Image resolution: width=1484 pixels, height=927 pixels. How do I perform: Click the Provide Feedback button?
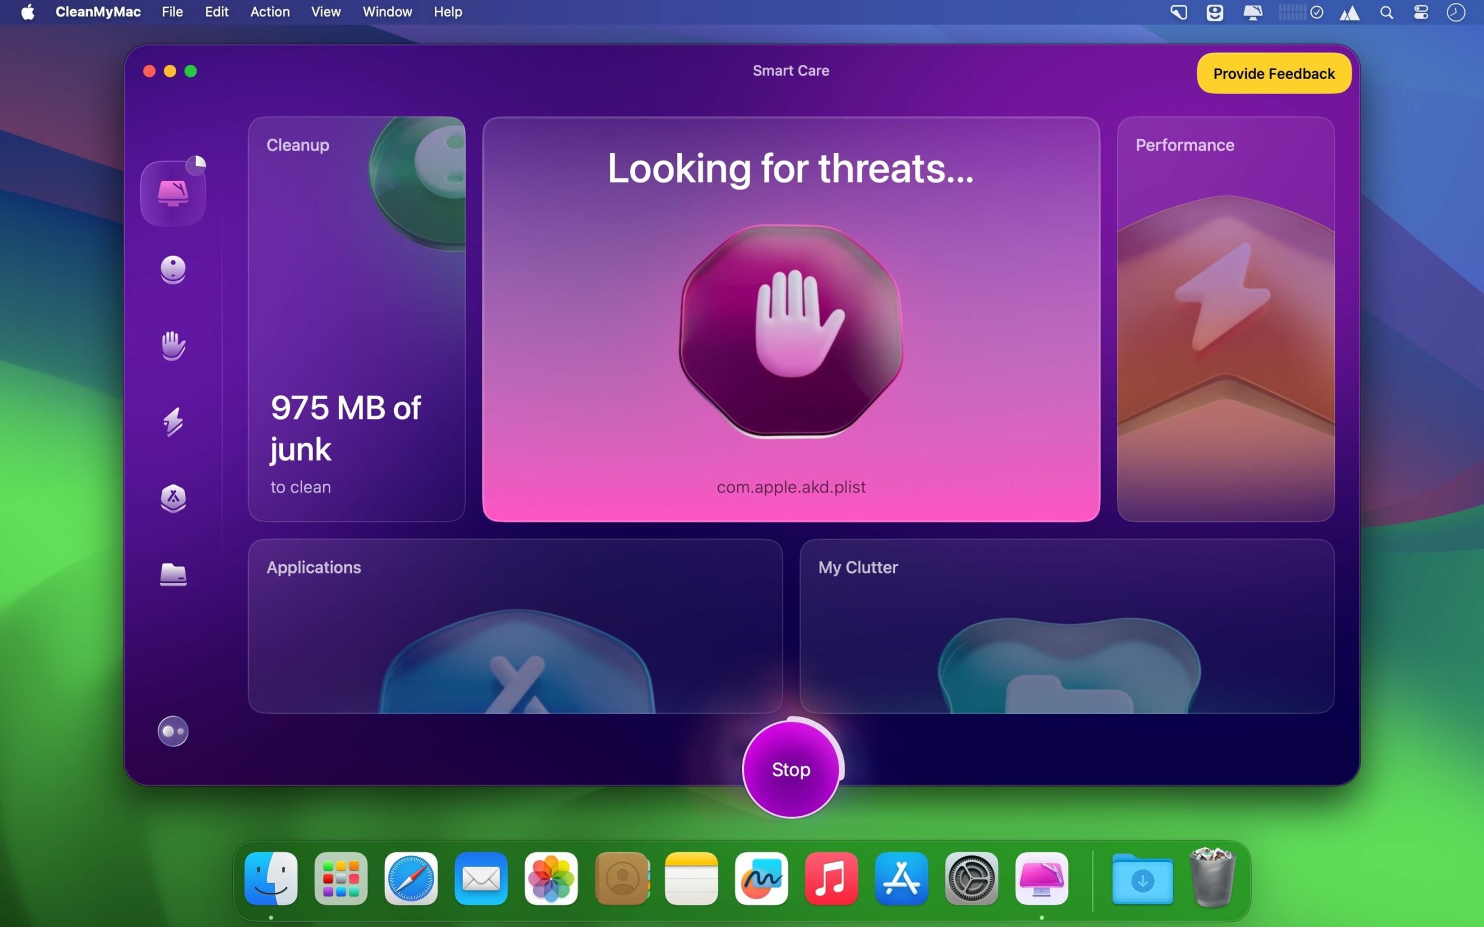[1273, 73]
